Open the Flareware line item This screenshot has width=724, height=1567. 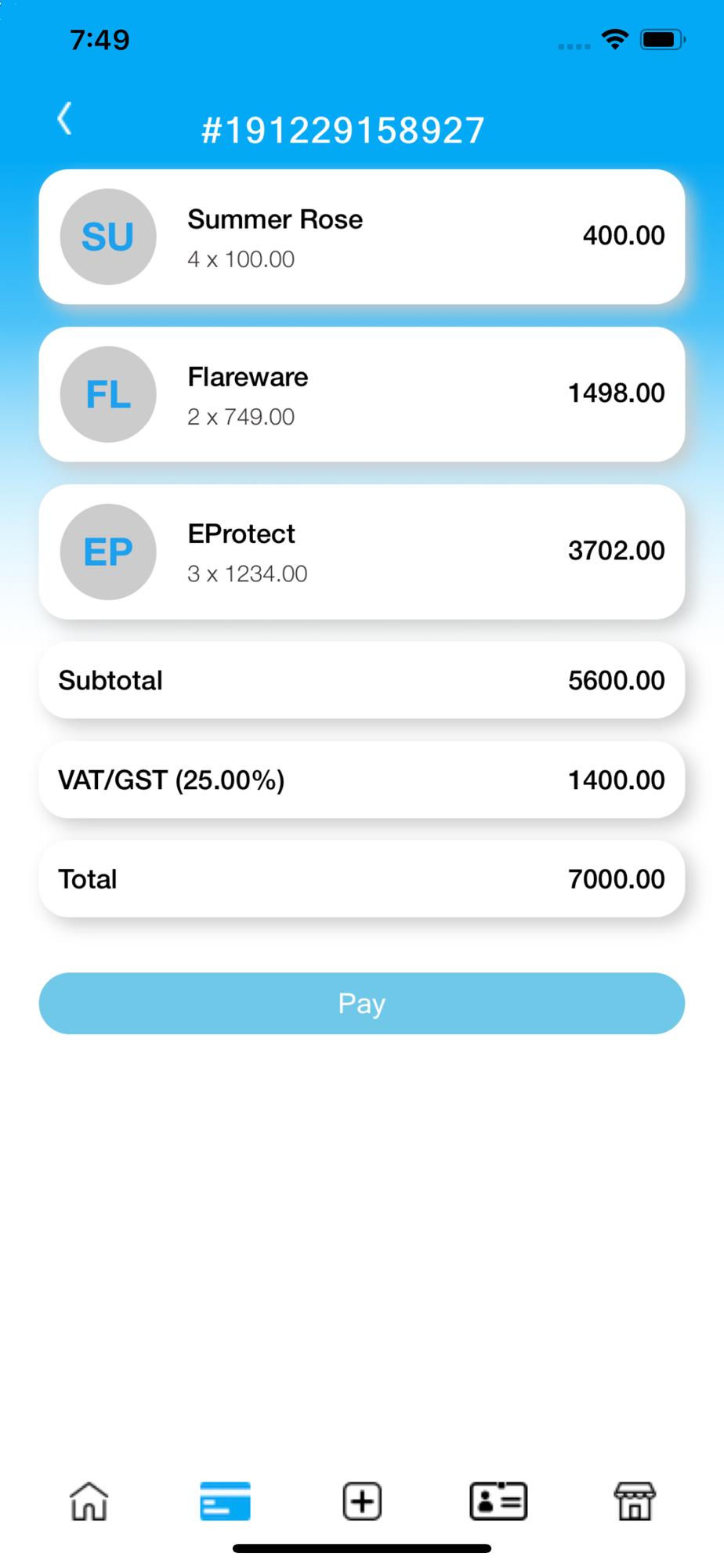(362, 394)
